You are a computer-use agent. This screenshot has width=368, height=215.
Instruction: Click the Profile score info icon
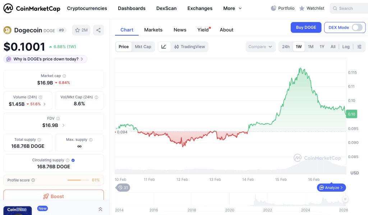coord(33,180)
